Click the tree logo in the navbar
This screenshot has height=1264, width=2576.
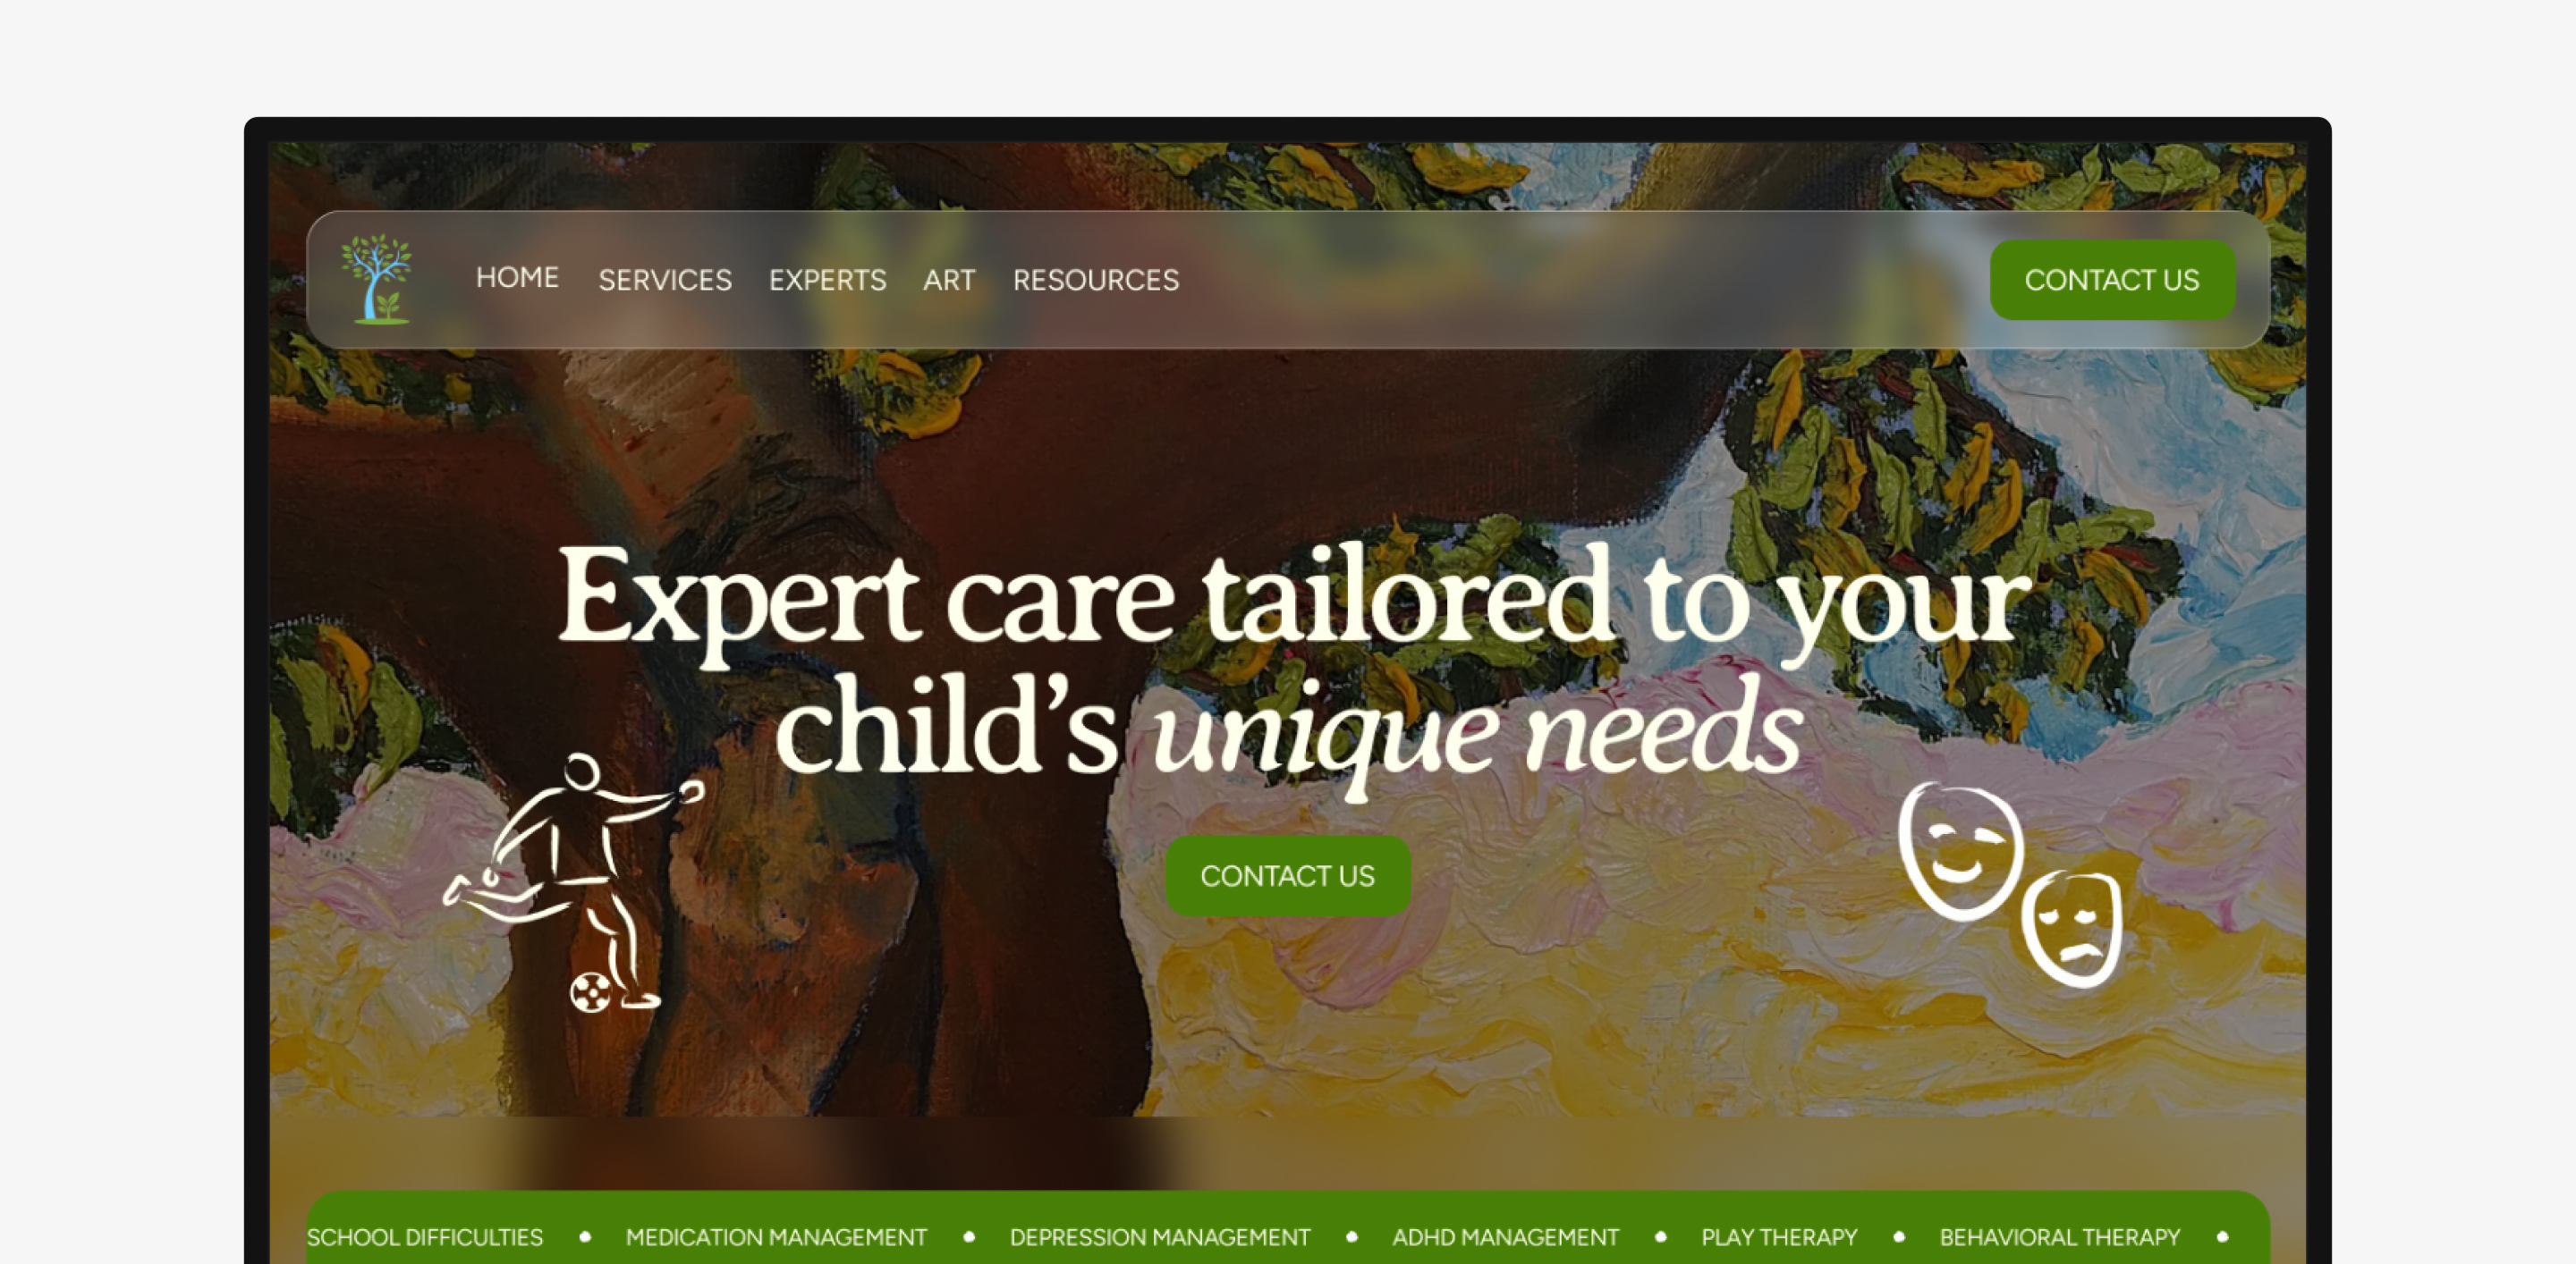coord(376,279)
